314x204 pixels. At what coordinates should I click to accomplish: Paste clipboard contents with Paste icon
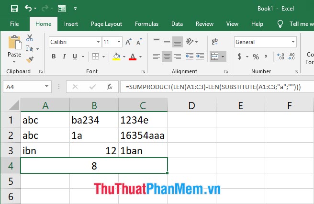(x=15, y=42)
